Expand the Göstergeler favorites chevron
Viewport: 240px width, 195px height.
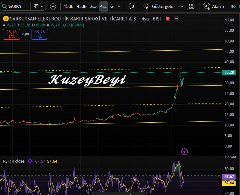click(x=182, y=6)
